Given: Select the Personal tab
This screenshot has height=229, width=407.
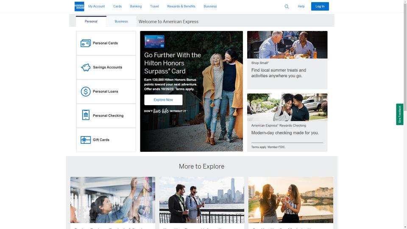Looking at the screenshot, I should click(91, 21).
